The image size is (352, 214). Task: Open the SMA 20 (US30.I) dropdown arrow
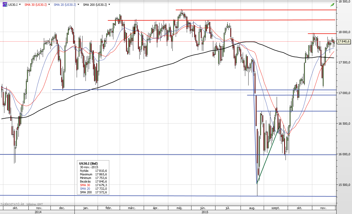tap(79, 5)
